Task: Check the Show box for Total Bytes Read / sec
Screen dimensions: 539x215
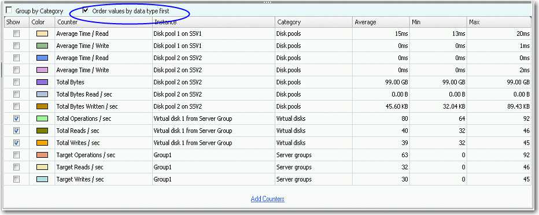Action: (16, 94)
